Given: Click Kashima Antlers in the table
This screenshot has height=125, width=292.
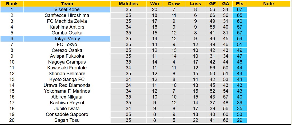Looking at the screenshot, I should tap(67, 27).
